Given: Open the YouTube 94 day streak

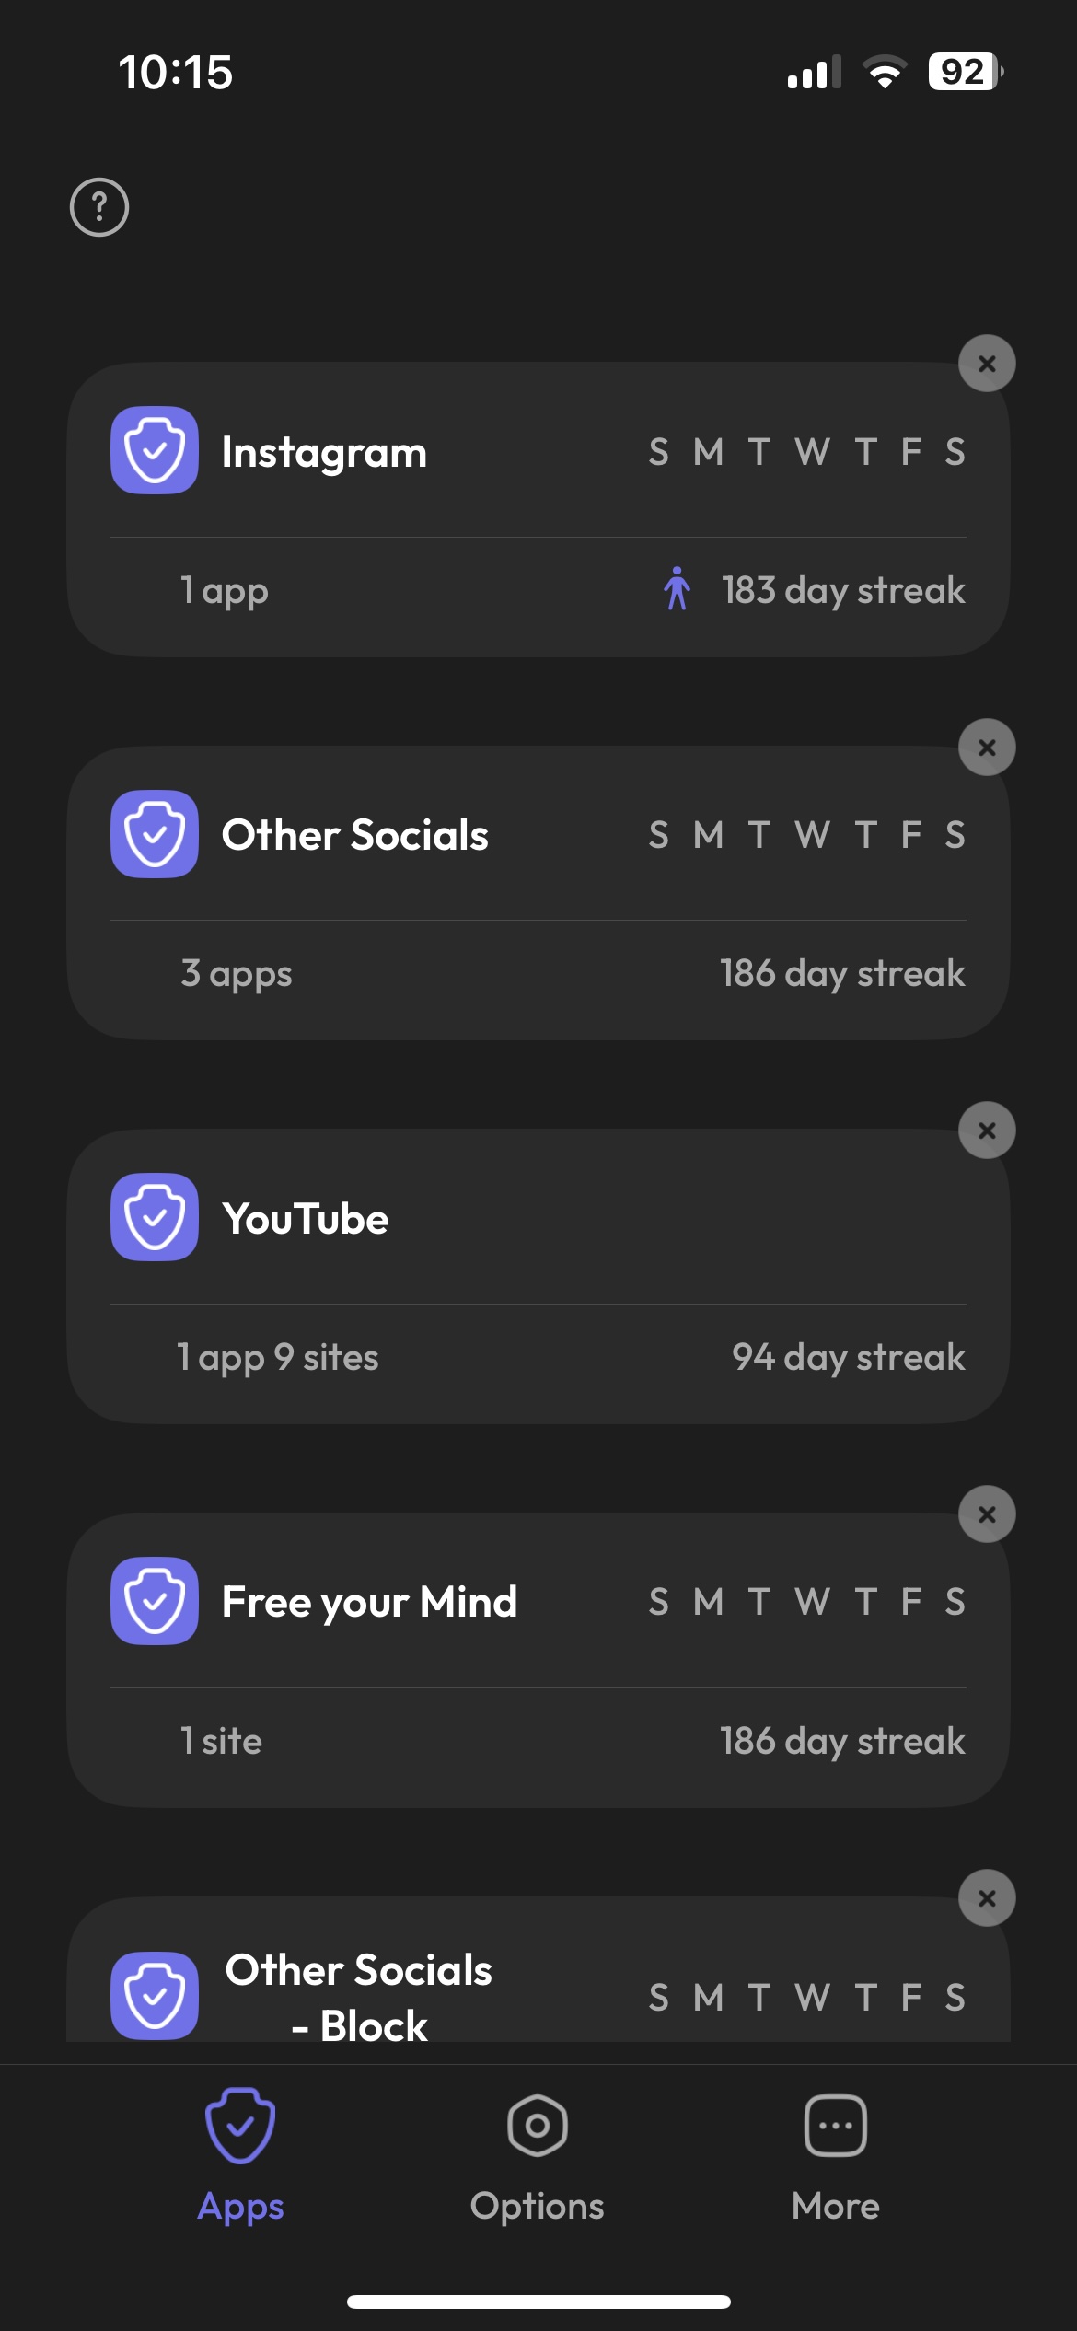Looking at the screenshot, I should (848, 1357).
